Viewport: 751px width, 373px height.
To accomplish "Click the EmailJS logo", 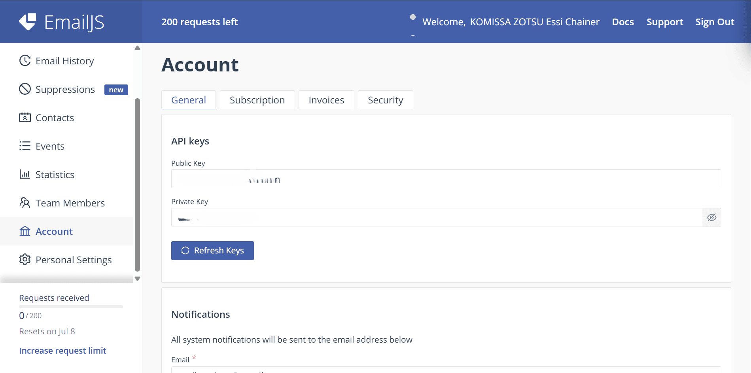I will click(x=62, y=22).
